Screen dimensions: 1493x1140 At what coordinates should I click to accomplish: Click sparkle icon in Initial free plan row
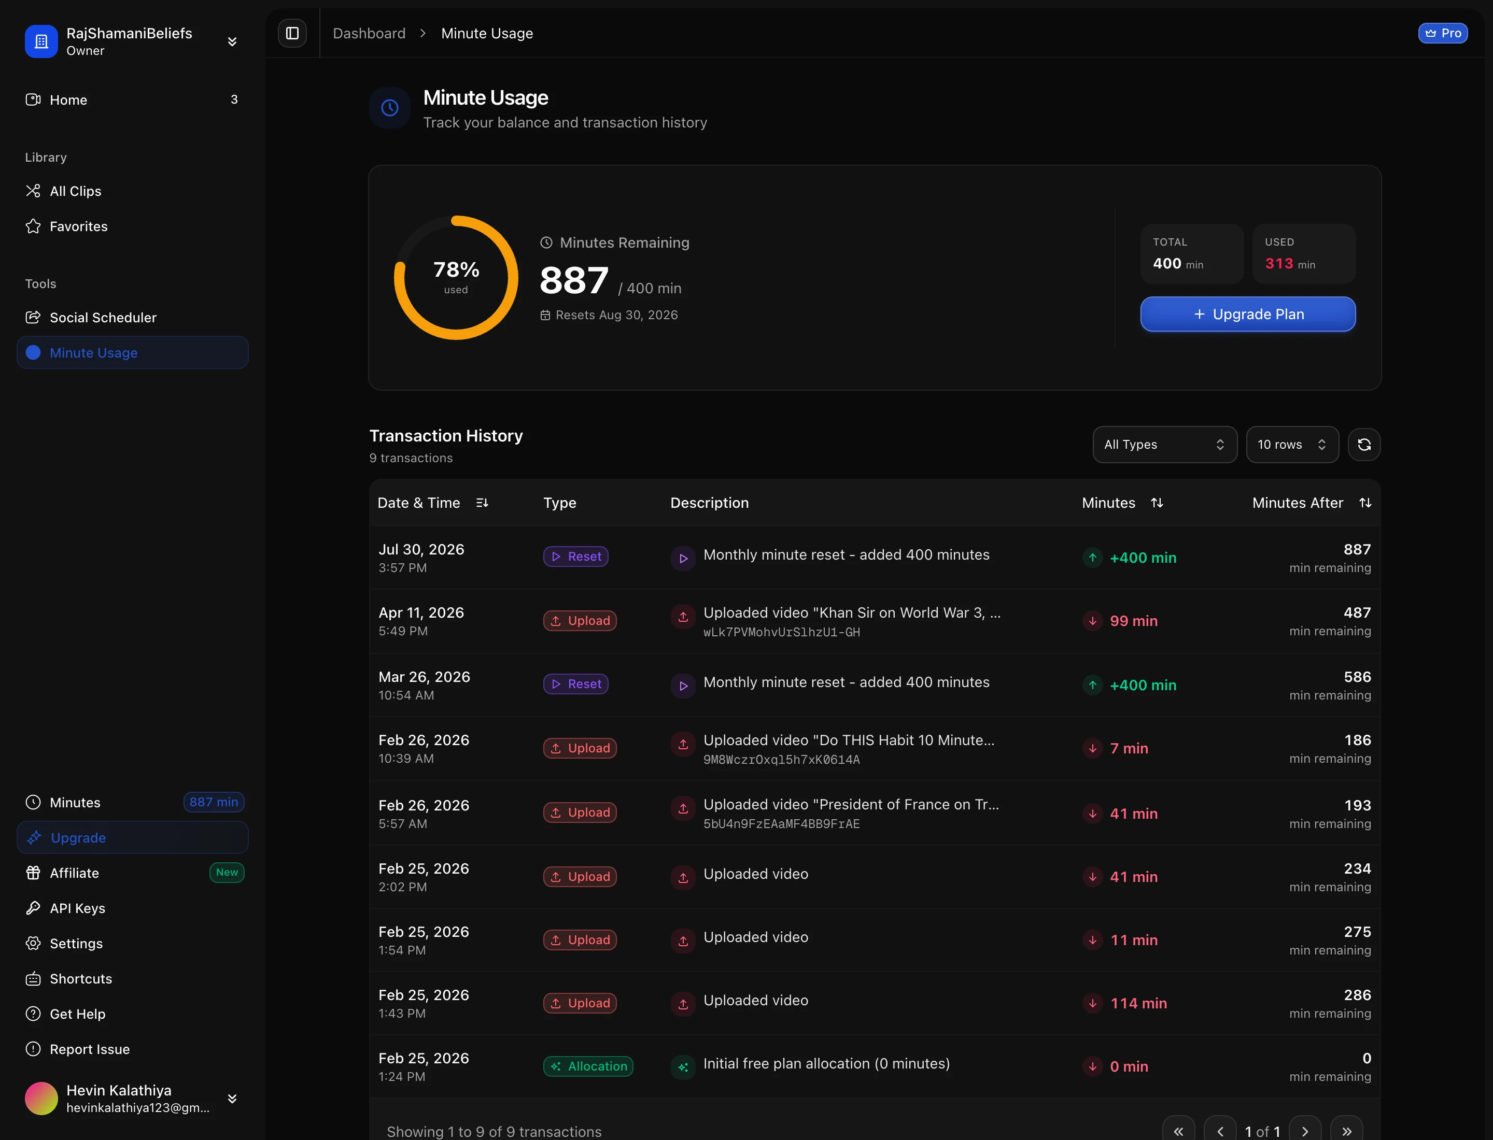[683, 1067]
